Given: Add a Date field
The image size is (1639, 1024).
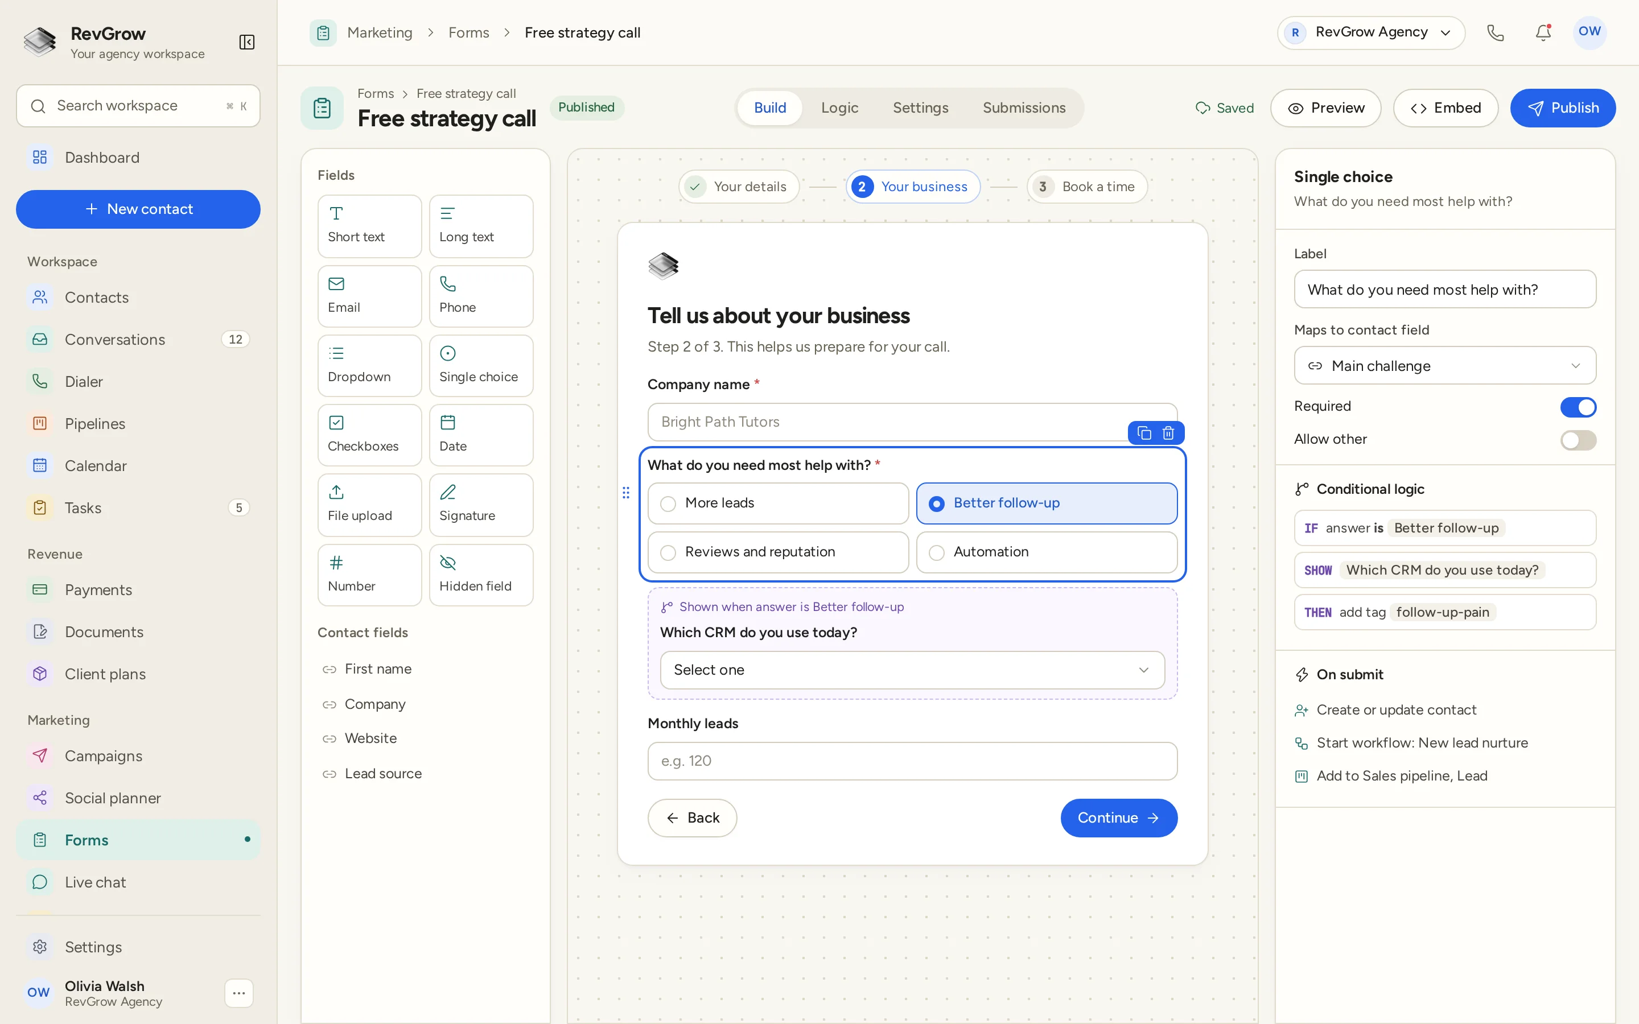Looking at the screenshot, I should click(481, 435).
